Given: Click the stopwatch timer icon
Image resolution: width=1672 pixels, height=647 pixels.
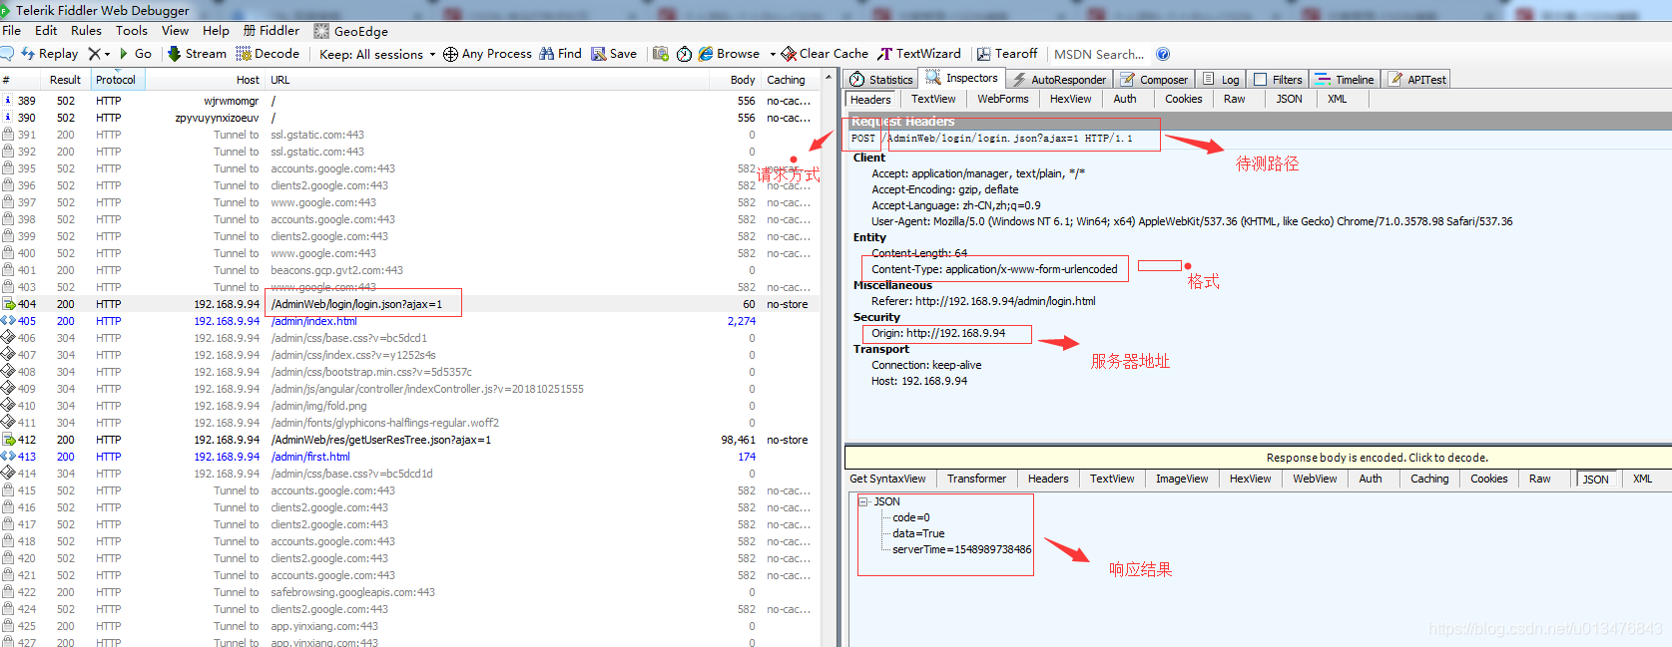Looking at the screenshot, I should [684, 54].
